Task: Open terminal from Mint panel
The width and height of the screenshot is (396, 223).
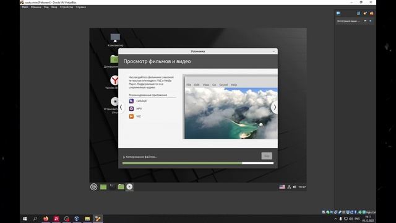Action: coord(112,187)
